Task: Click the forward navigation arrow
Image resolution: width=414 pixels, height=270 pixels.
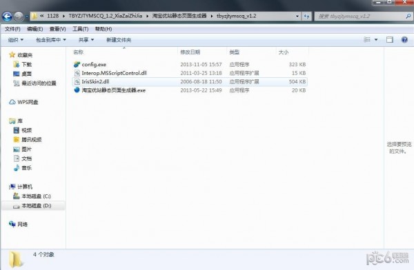Action: (x=19, y=17)
